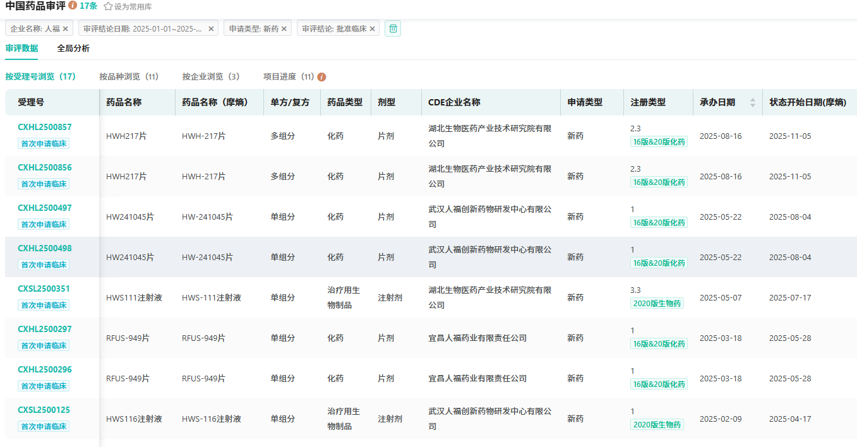Click 首次申请临床 tag under CXHL2500498
Image resolution: width=857 pixels, height=447 pixels.
(44, 265)
